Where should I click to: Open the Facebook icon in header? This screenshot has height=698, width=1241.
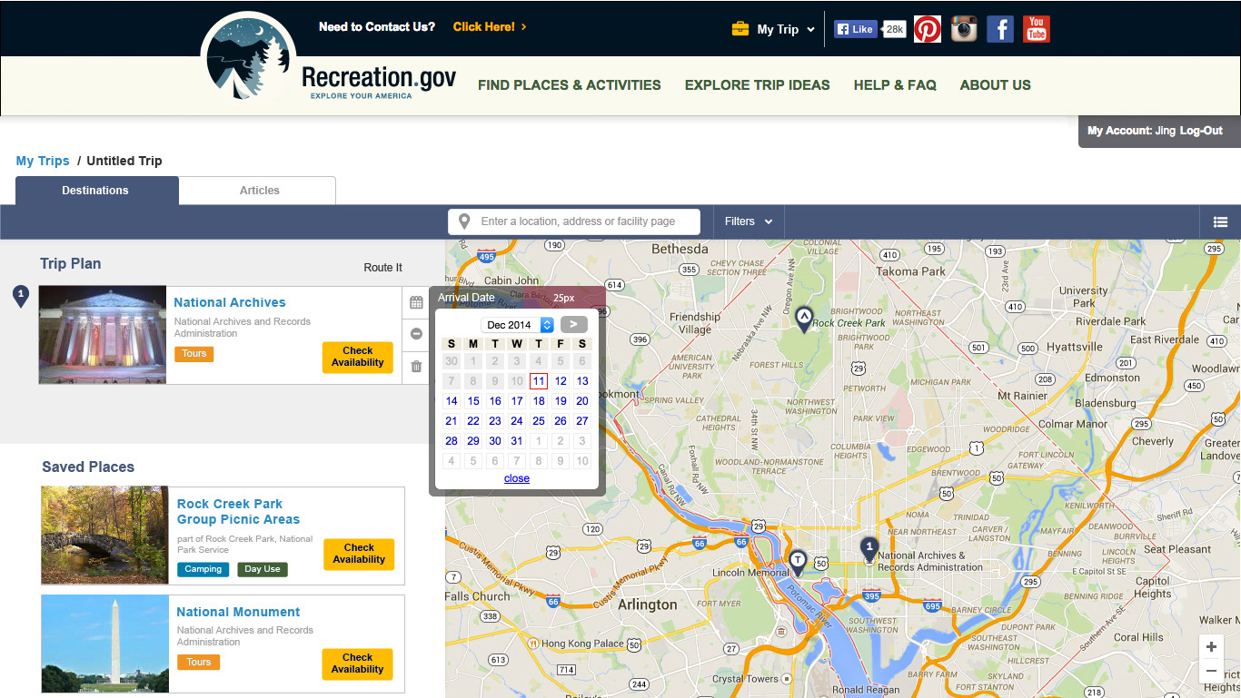point(1000,29)
